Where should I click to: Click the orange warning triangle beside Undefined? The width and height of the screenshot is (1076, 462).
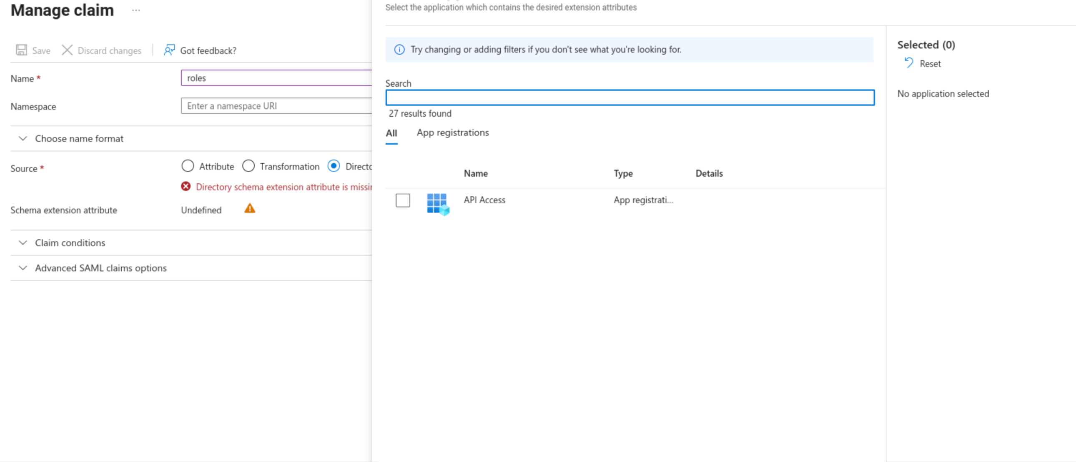(x=250, y=208)
